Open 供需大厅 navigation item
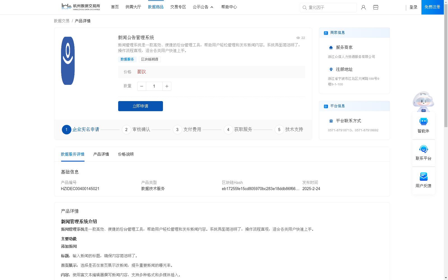Screen dimensions: 448x280 tap(133, 7)
